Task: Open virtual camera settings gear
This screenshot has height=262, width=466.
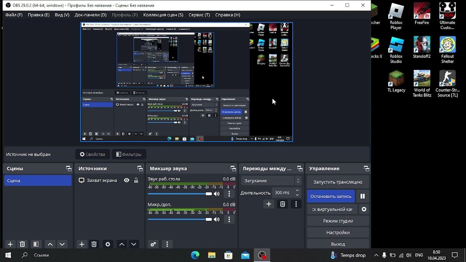Action: 364,209
